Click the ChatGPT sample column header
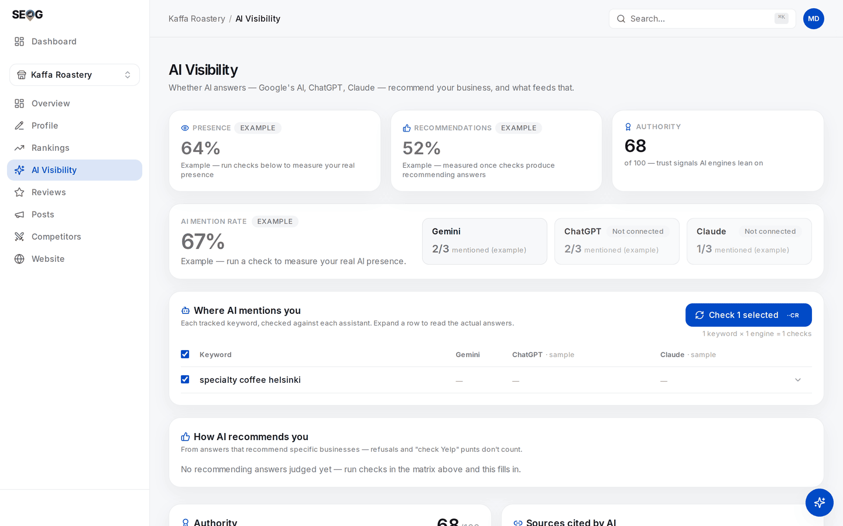 tap(543, 355)
